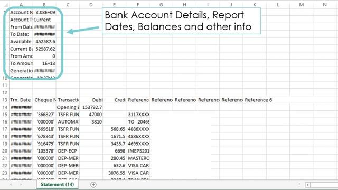Select cheque number '916479' cell
The height and width of the screenshot is (190, 338).
(44, 144)
